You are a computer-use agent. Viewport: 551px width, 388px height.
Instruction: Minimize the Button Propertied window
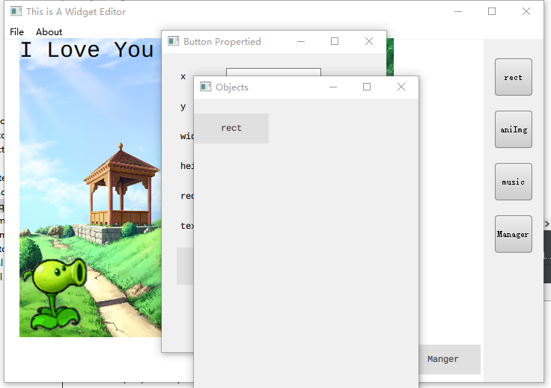pyautogui.click(x=301, y=41)
